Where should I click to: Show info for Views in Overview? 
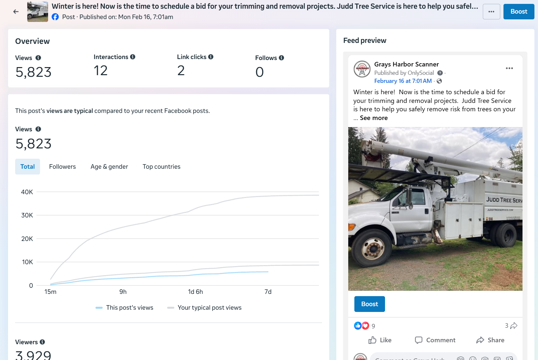click(x=38, y=58)
